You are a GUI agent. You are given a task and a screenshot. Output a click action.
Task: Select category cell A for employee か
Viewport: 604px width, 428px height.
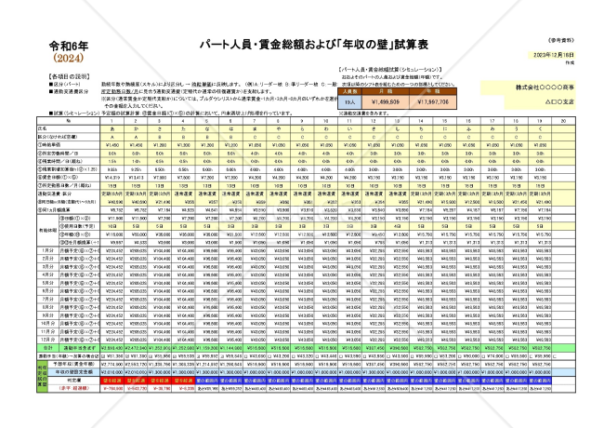coord(136,138)
